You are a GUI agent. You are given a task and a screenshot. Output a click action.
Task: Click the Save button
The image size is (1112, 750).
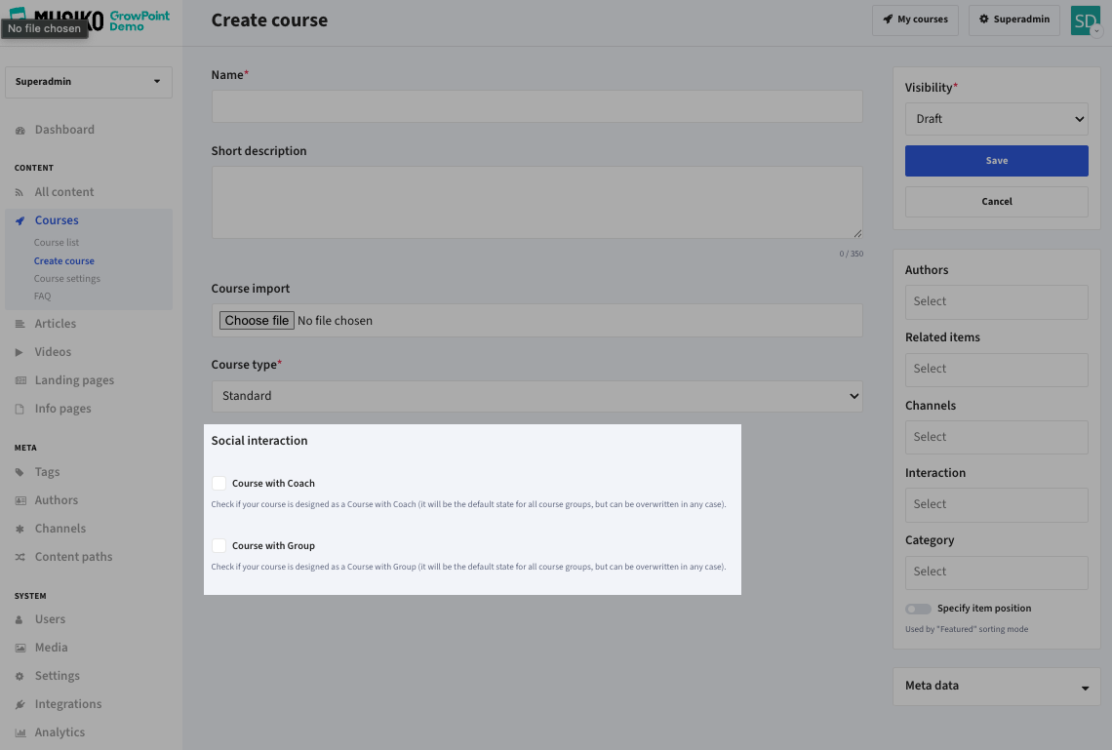pyautogui.click(x=996, y=161)
